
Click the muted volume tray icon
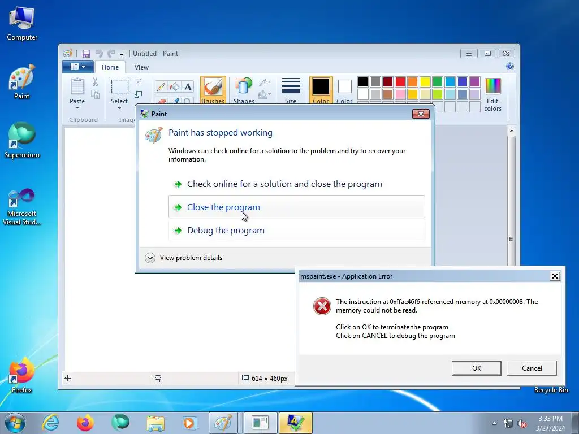pos(521,424)
